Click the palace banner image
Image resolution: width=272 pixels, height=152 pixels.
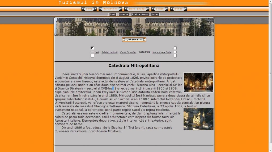(x=134, y=27)
